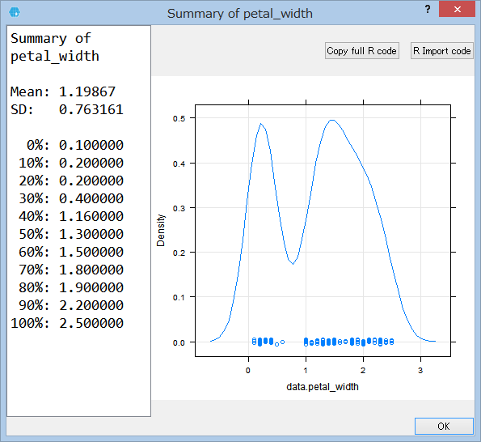Image resolution: width=481 pixels, height=442 pixels.
Task: Click the 90%: 2.200000 quantile row
Action: point(71,306)
